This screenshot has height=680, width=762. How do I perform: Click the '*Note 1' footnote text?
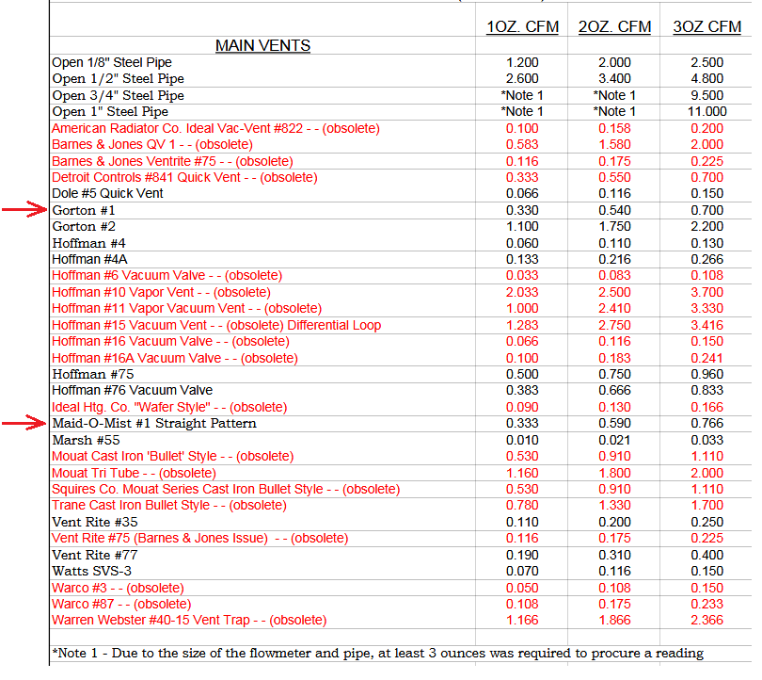tap(378, 654)
